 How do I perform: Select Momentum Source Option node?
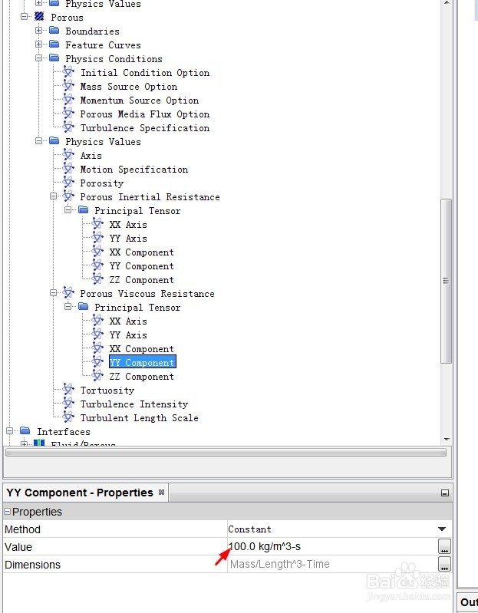point(139,101)
